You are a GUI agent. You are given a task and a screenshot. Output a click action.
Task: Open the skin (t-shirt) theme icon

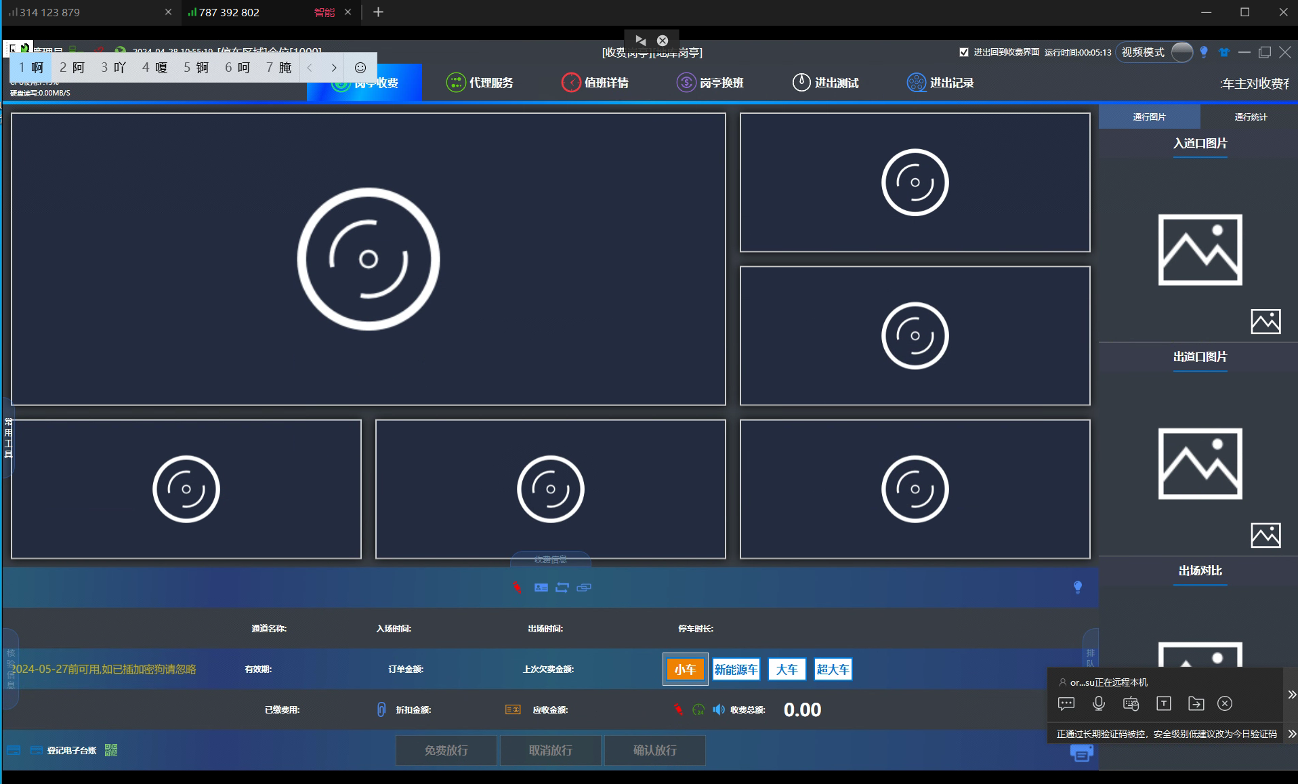(1224, 52)
